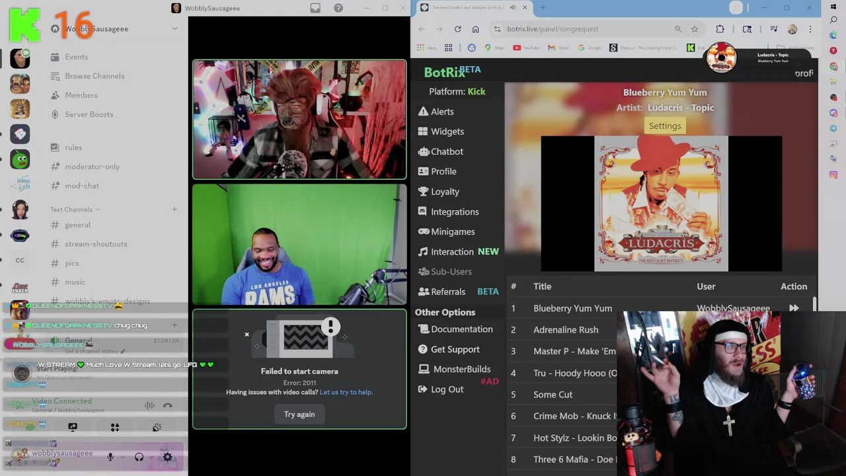
Task: Click the yellow Settings button in BotRix
Action: click(664, 126)
